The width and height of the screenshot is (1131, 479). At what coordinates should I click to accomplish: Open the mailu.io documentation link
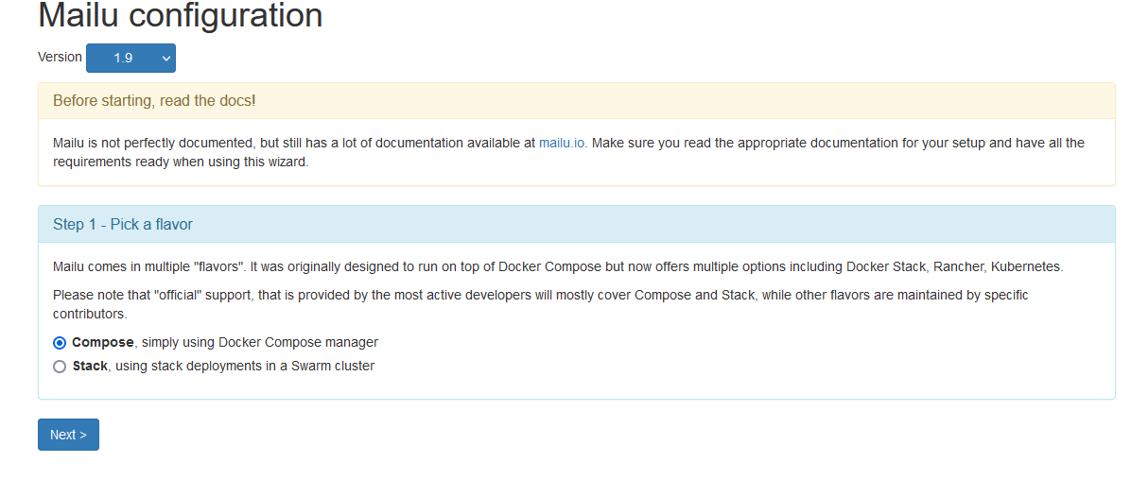[562, 143]
